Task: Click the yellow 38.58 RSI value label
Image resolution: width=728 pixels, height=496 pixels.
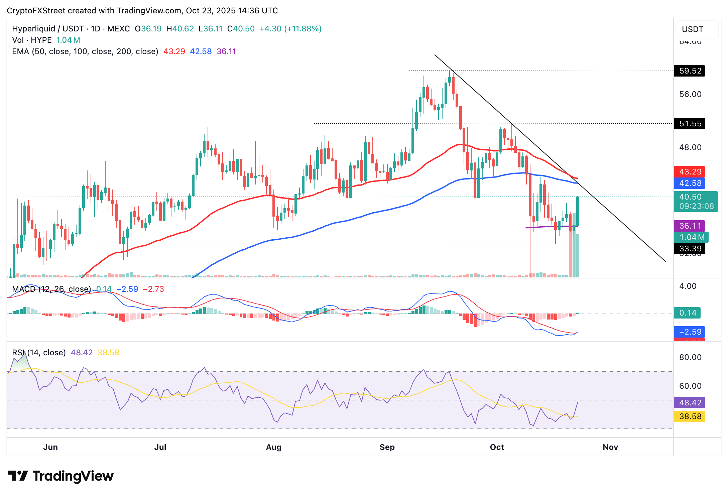Action: (690, 416)
